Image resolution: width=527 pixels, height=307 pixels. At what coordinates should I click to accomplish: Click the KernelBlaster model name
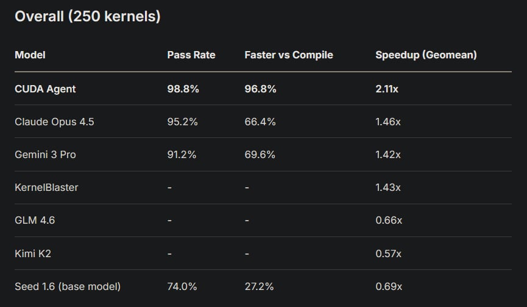point(46,187)
